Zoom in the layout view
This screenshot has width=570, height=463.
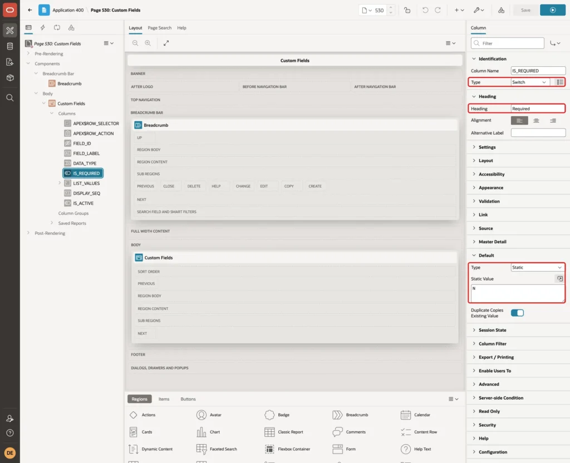tap(148, 43)
